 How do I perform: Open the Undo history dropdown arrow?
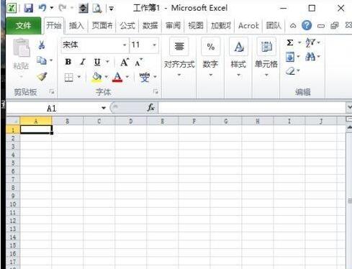(52, 8)
